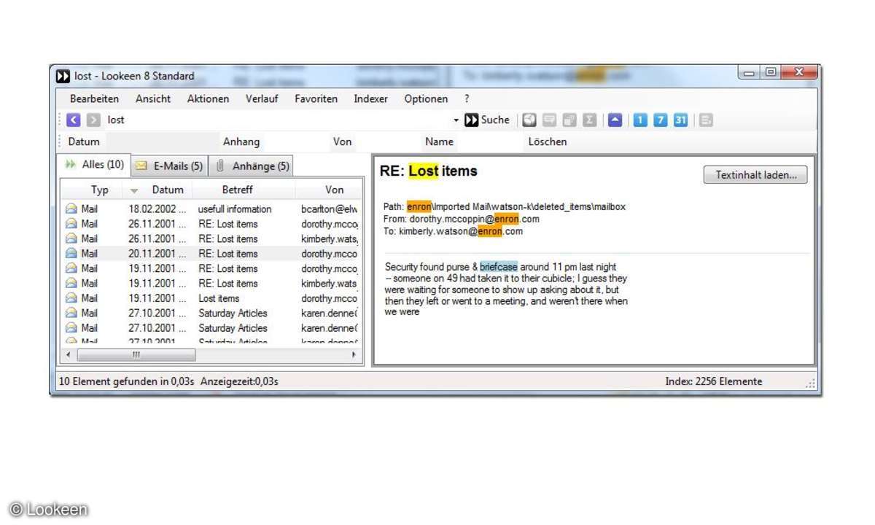The image size is (875, 525).
Task: Select "RE: Lost items" from 26.11.2001 by kimberly.wats
Action: pyautogui.click(x=228, y=238)
